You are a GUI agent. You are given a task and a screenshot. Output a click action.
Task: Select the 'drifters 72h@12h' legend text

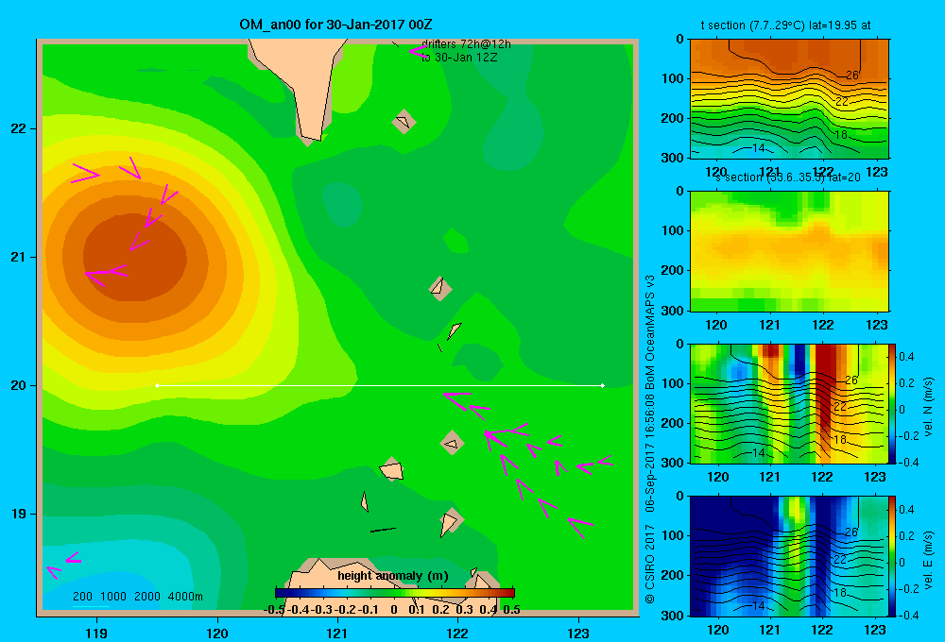point(466,44)
